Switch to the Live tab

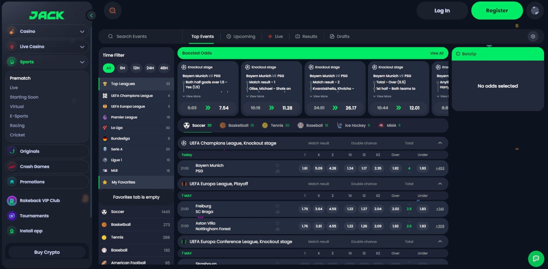click(276, 37)
